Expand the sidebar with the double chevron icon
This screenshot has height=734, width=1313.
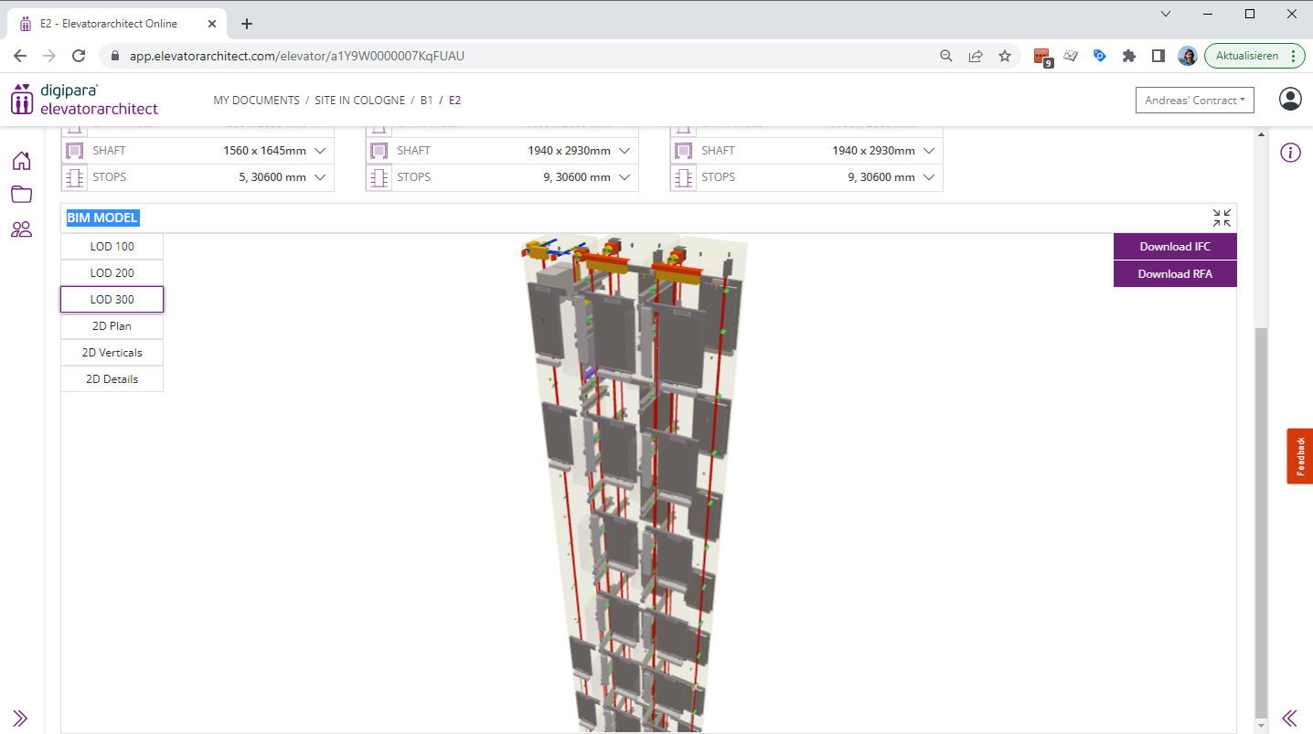(x=20, y=718)
